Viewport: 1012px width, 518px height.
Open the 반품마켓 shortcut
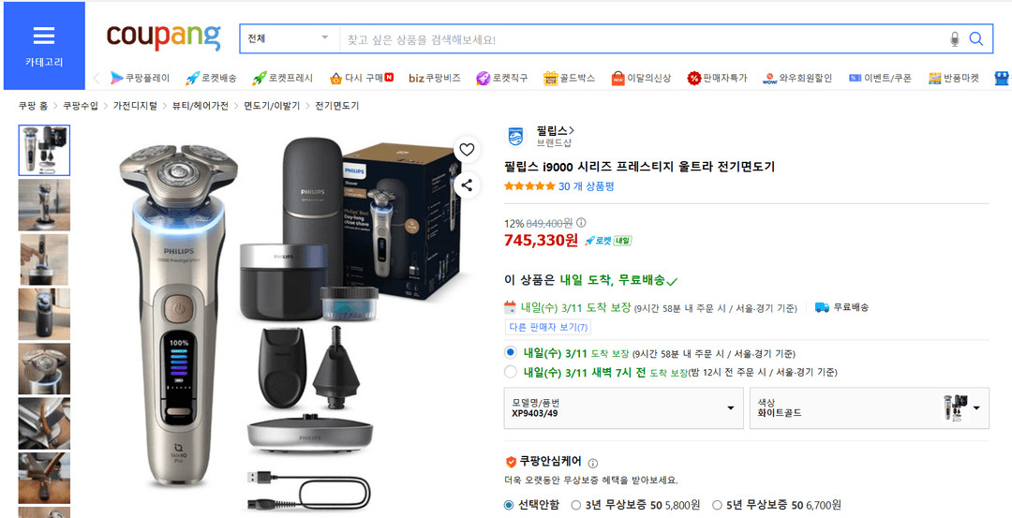[x=953, y=78]
